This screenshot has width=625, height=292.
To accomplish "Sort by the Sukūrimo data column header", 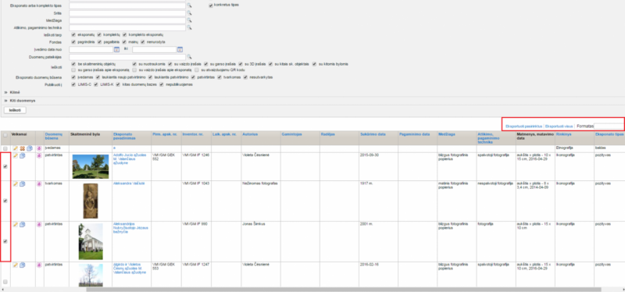I will pos(373,134).
